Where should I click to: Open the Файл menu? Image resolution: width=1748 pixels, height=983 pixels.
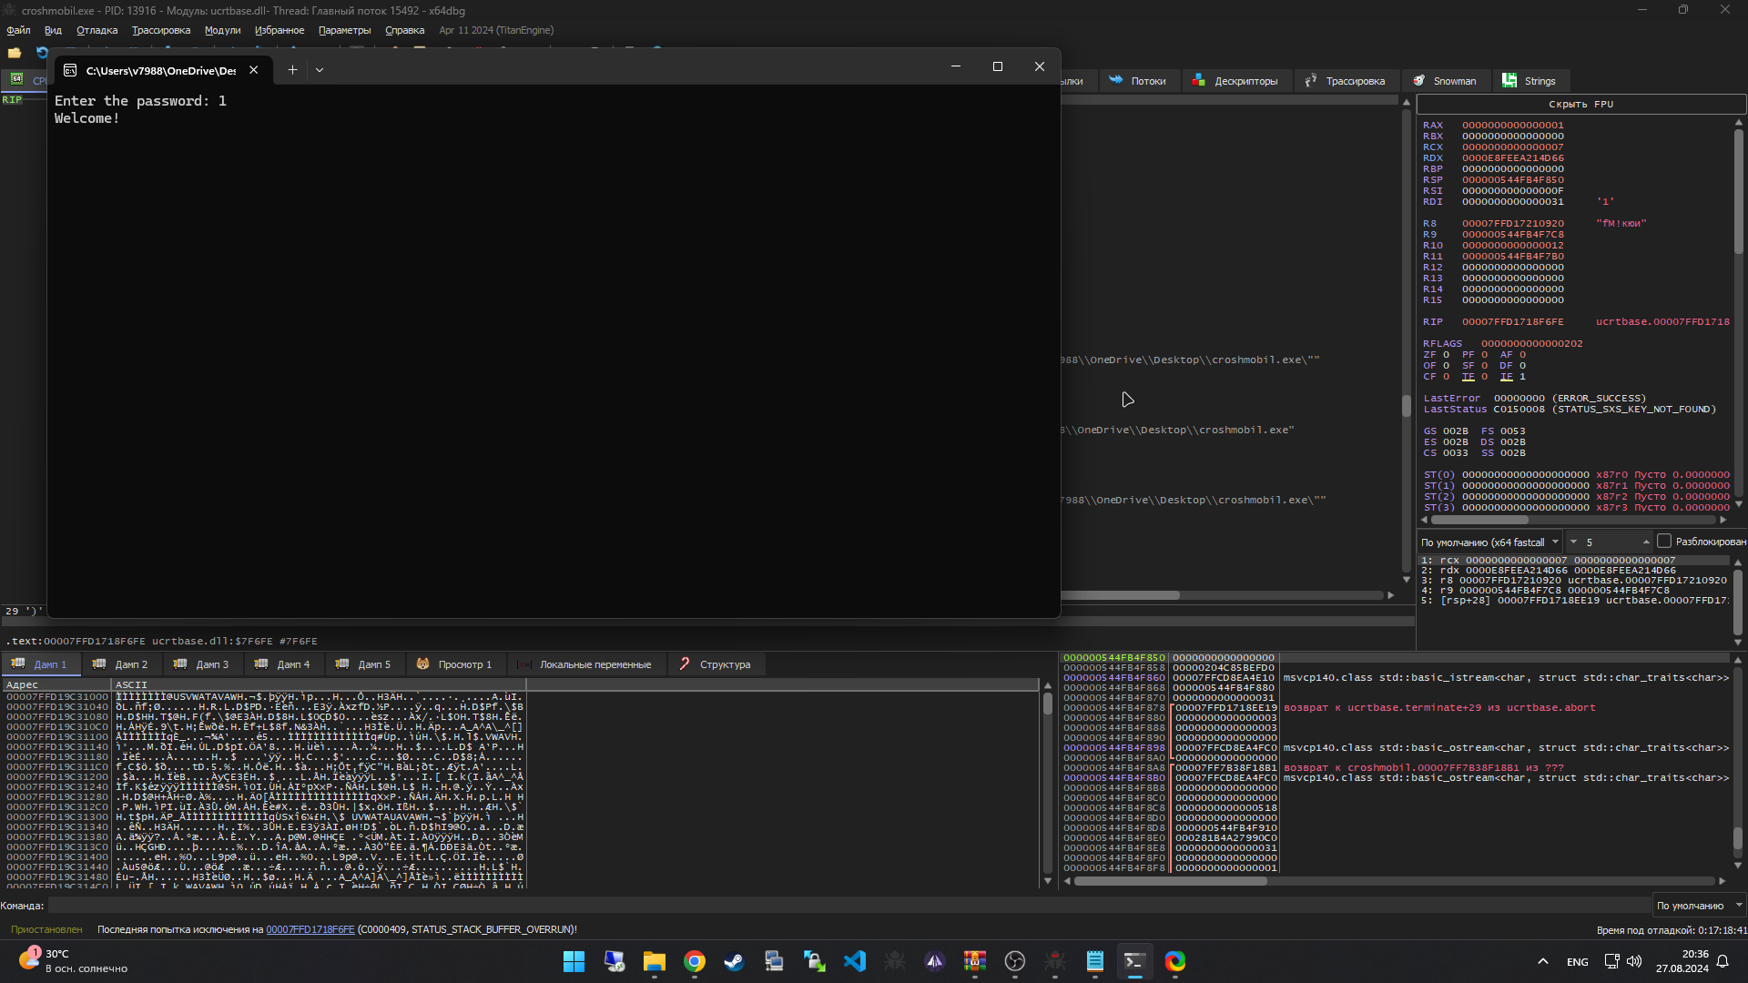[18, 30]
